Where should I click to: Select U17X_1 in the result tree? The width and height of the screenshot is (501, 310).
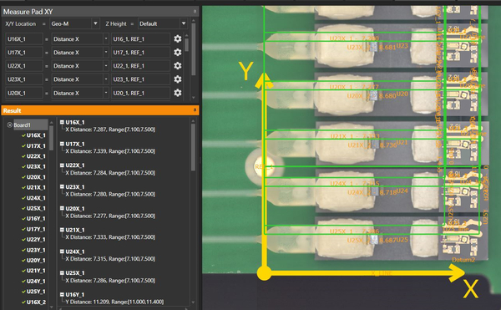click(x=36, y=145)
